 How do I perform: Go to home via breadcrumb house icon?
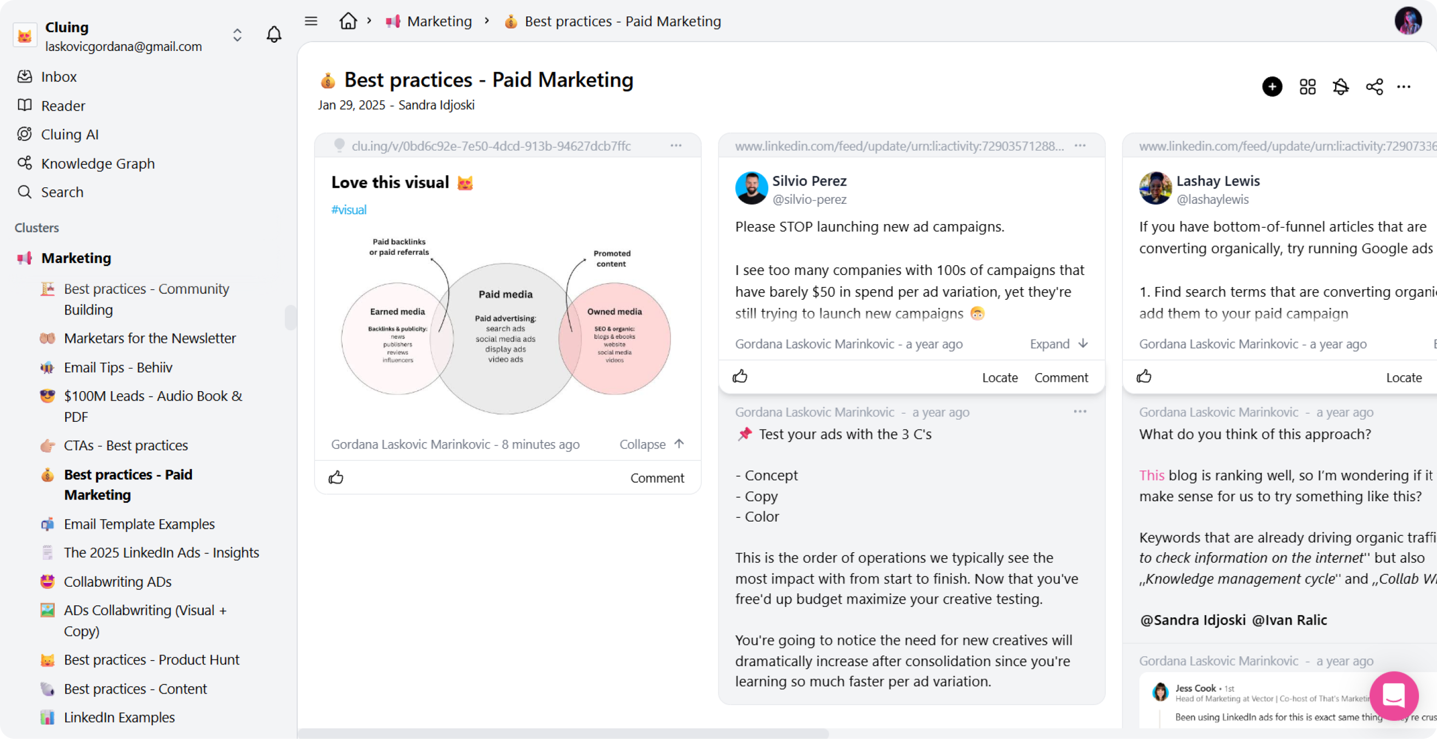[348, 21]
